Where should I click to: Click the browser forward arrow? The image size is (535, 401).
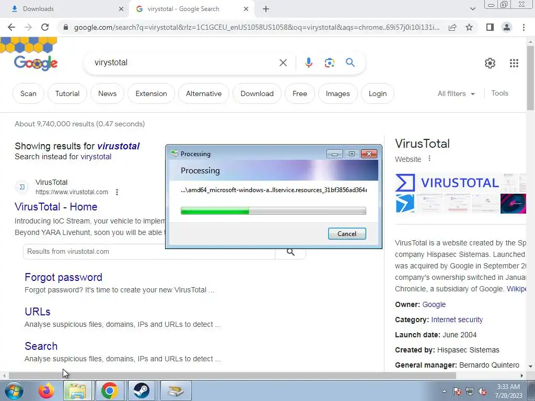pyautogui.click(x=28, y=27)
